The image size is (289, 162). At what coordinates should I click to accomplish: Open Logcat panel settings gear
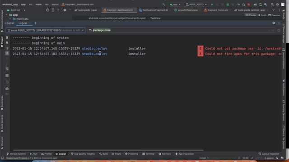274,23
